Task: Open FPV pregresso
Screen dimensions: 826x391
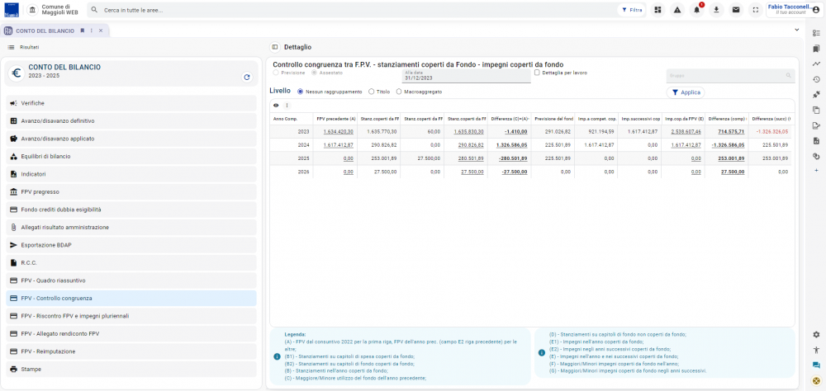Action: click(131, 191)
